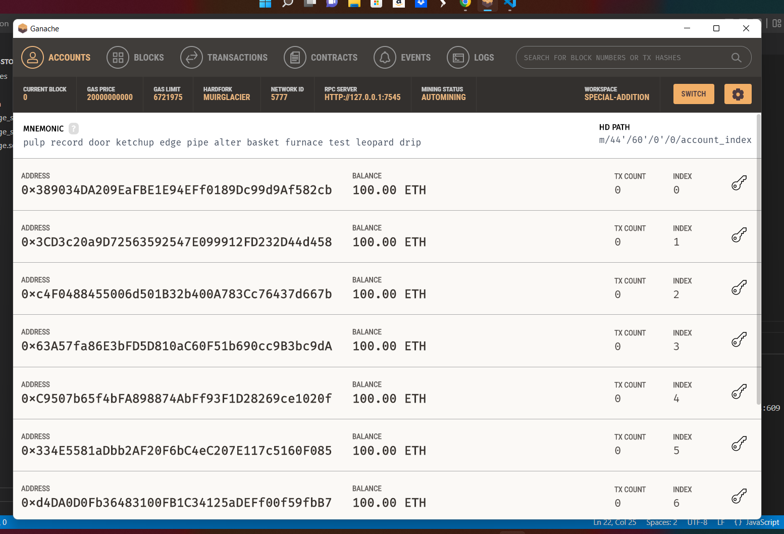The image size is (784, 534).
Task: Click the gas limit 6721975 value
Action: tap(168, 97)
